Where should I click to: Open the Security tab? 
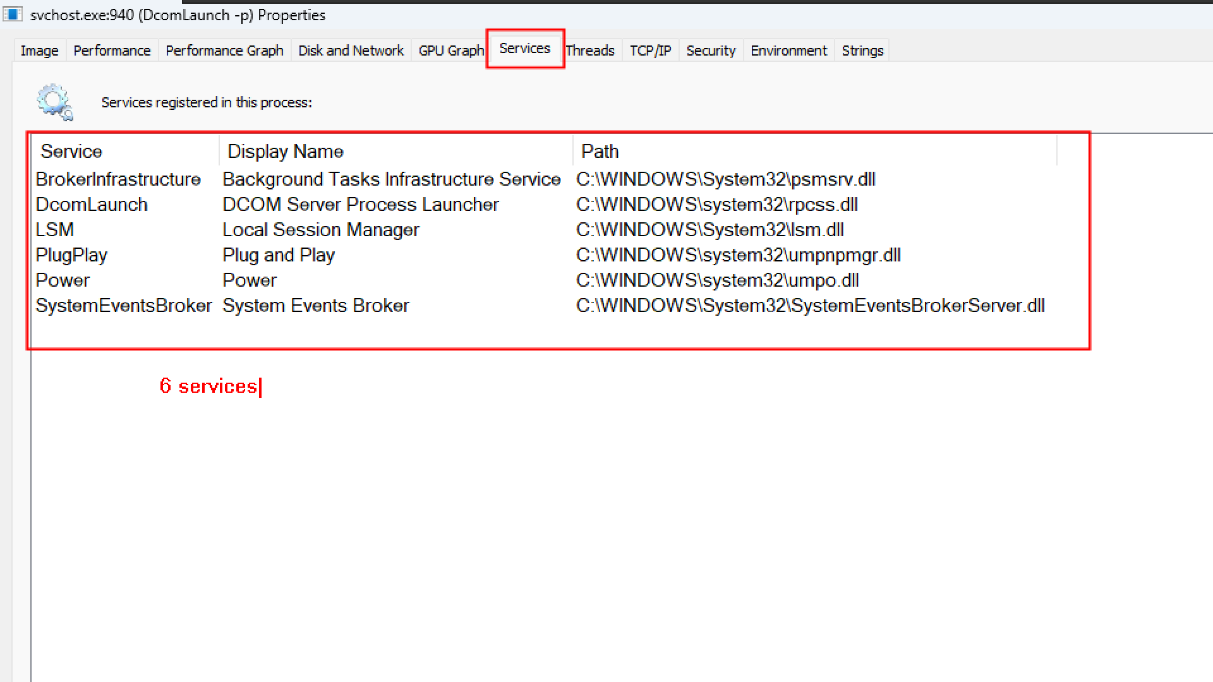[711, 51]
